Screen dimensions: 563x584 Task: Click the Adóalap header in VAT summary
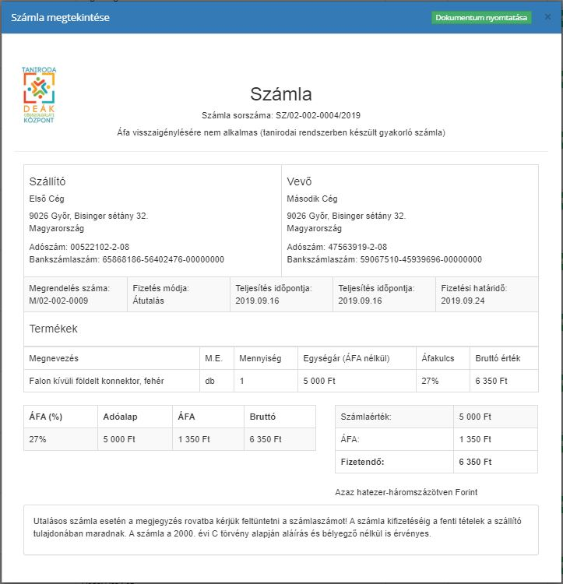point(121,417)
